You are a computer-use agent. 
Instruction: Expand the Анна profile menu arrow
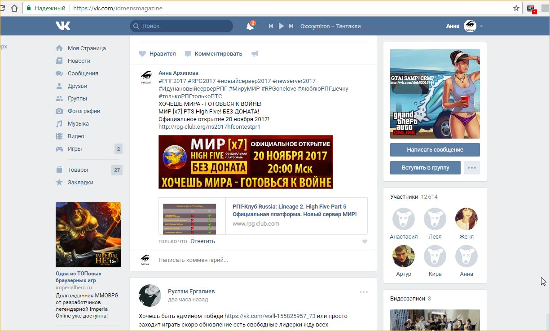tap(481, 26)
